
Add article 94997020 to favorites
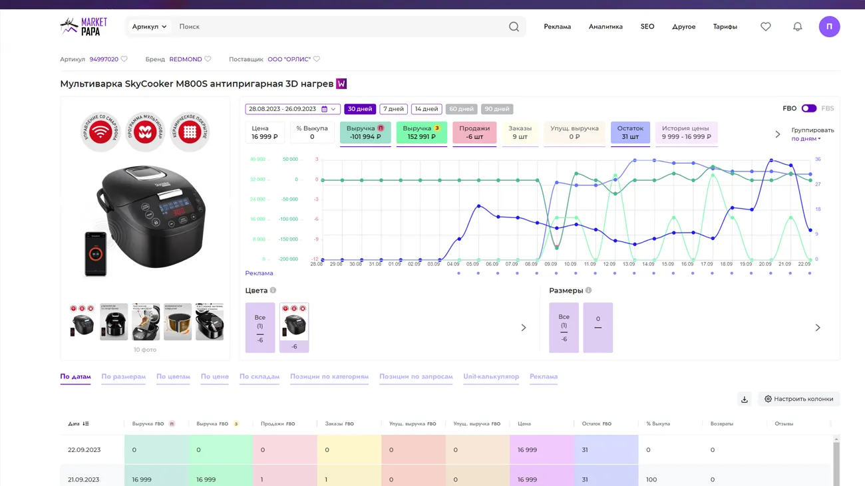(124, 59)
